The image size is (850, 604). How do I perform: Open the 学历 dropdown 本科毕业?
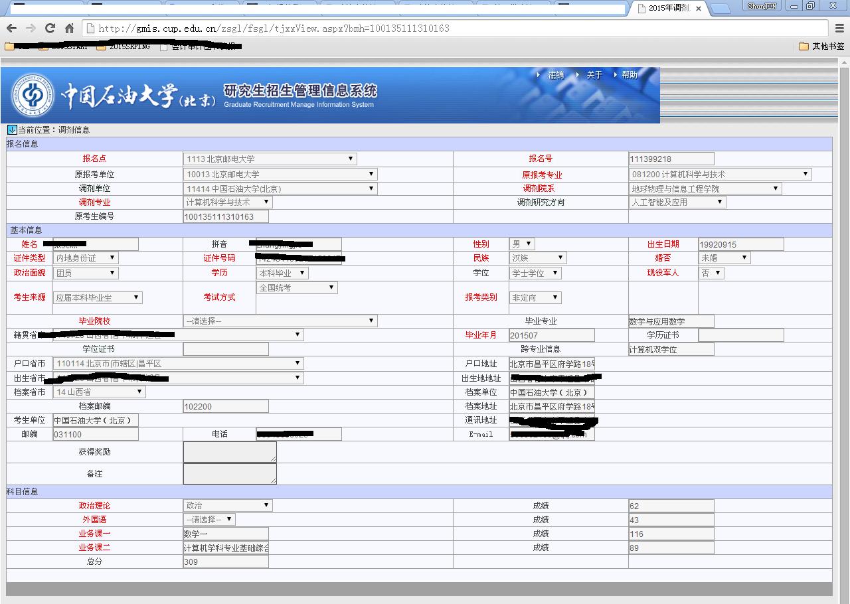(282, 273)
